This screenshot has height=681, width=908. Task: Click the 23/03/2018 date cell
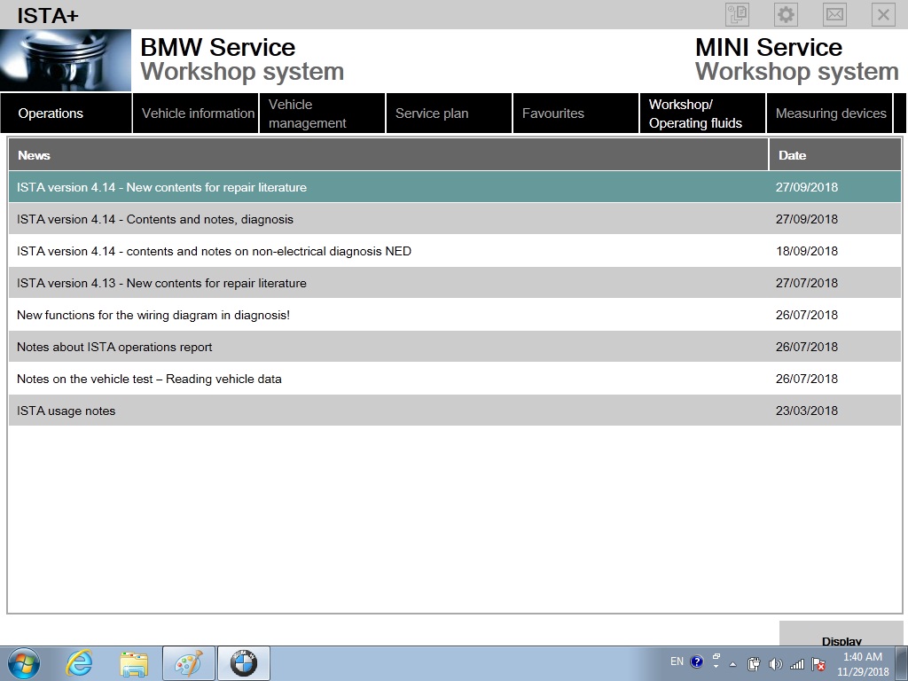click(807, 411)
